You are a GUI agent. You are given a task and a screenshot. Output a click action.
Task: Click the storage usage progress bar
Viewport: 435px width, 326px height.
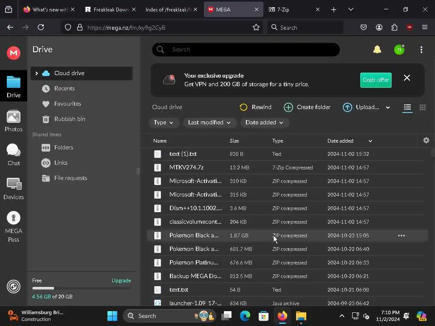click(82, 288)
